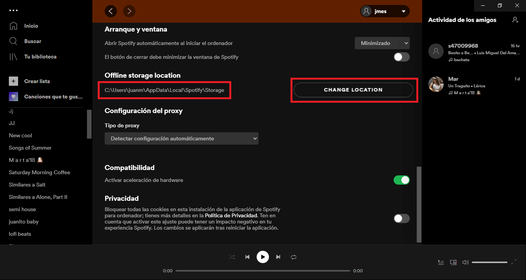This screenshot has width=526, height=280.
Task: Adjust the volume slider
Action: point(489,262)
